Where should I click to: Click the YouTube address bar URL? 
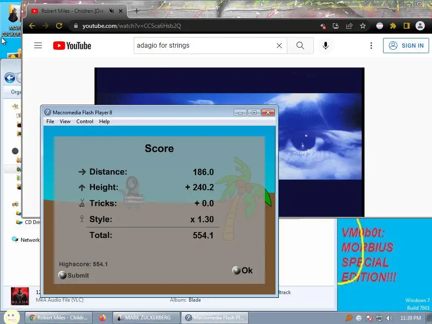(x=132, y=26)
